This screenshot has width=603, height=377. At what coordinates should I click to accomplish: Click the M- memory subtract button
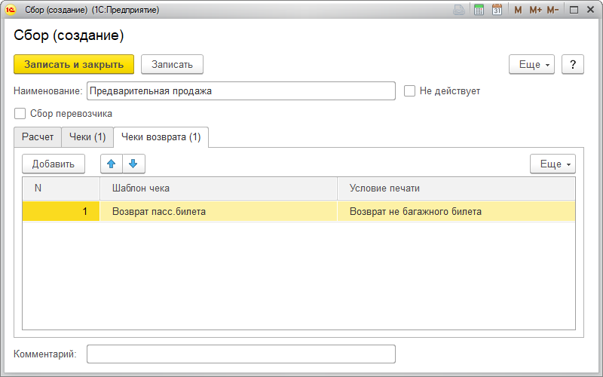[x=552, y=10]
